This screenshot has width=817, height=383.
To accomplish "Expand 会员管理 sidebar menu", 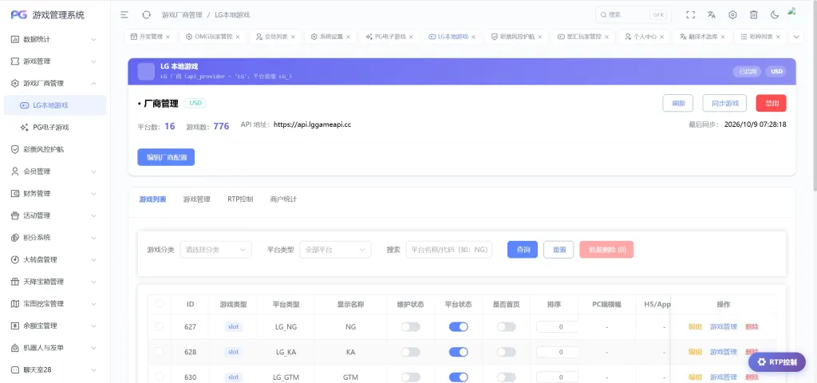I will pyautogui.click(x=94, y=171).
